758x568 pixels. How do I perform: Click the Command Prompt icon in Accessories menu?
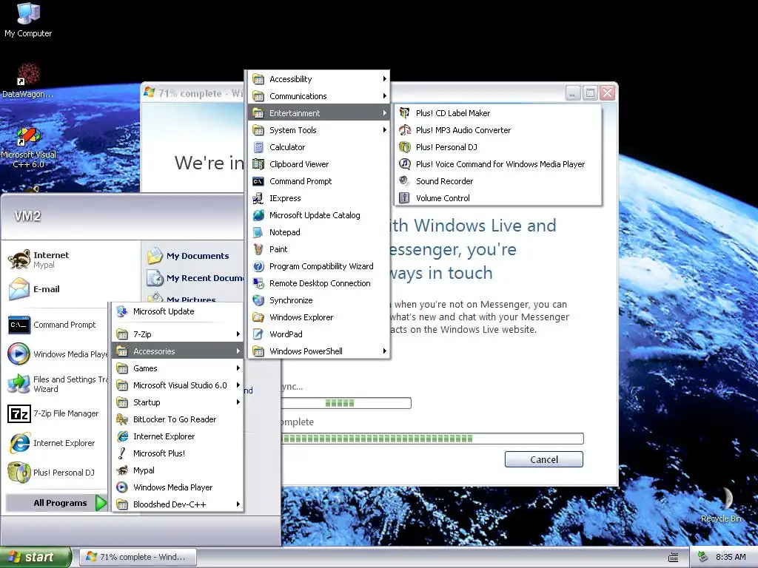[258, 181]
